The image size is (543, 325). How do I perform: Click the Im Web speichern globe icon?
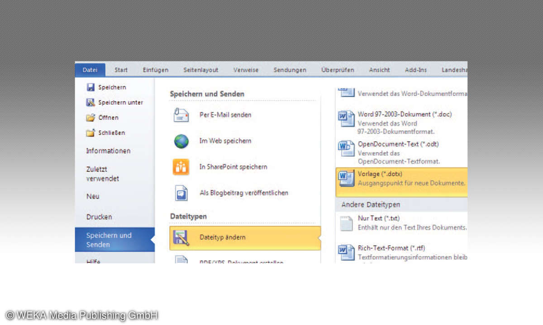click(x=181, y=141)
